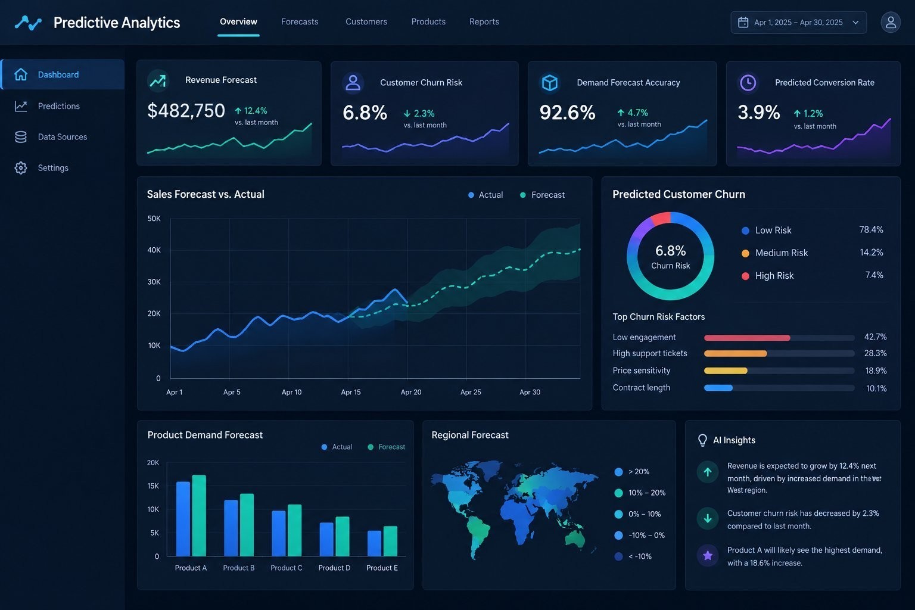Select the > 20% regional legend swatch
915x610 pixels.
(618, 472)
